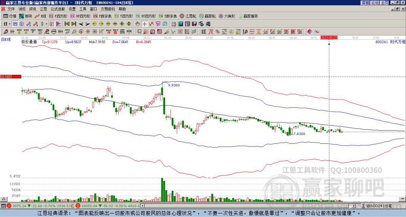The width and height of the screenshot is (406, 217).
Task: Select the red pencil drawing tool
Action: click(6, 32)
